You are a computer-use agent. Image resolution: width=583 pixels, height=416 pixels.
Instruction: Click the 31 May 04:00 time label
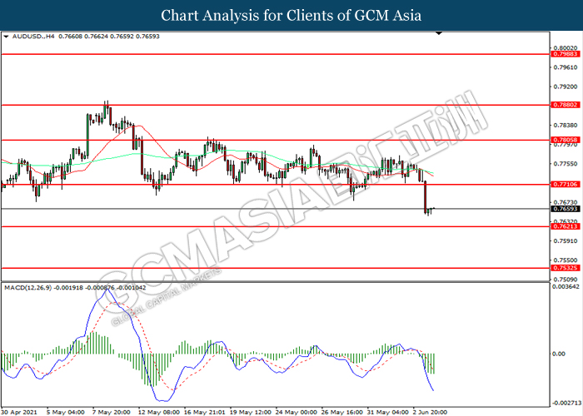click(x=388, y=413)
